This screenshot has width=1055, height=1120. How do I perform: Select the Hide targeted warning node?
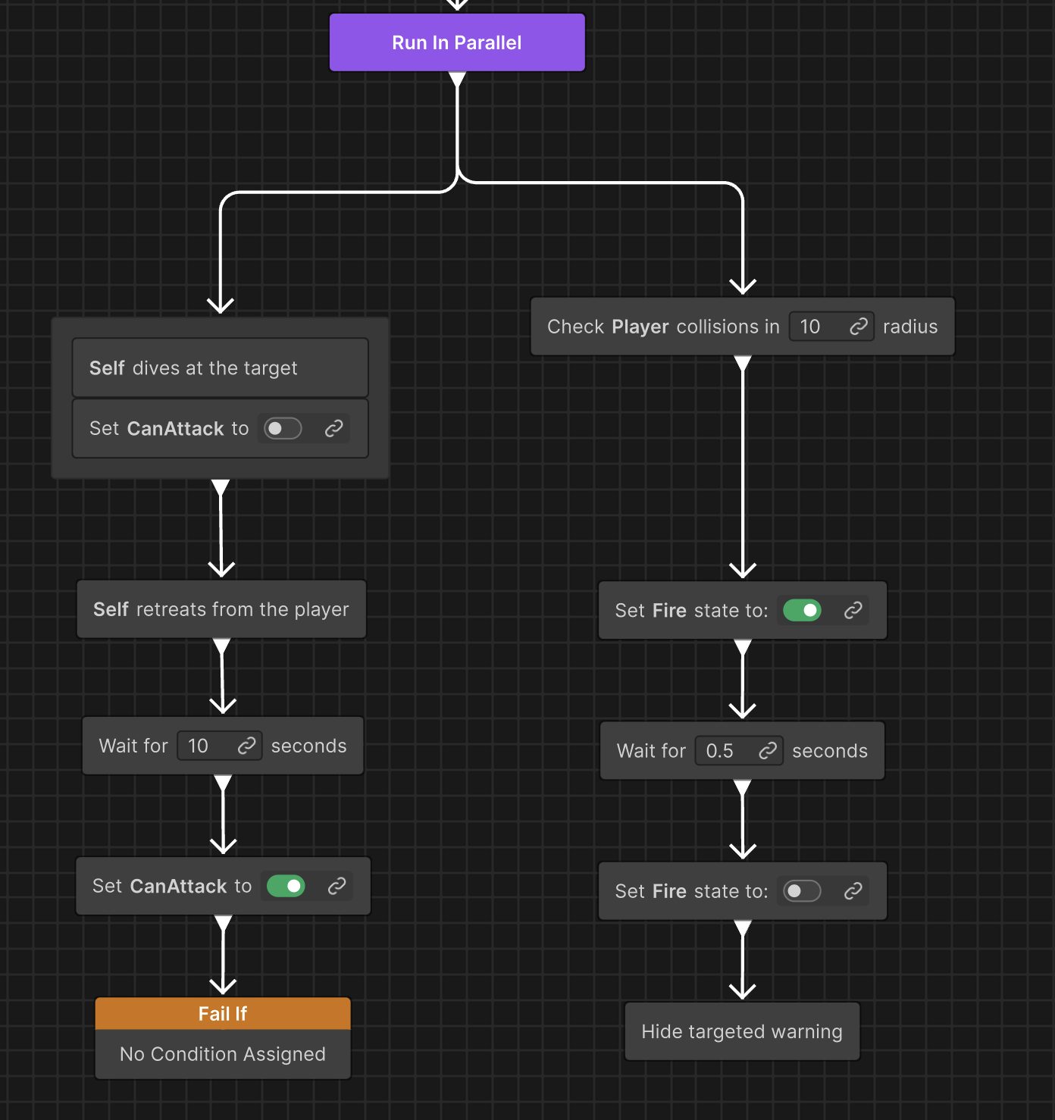pyautogui.click(x=742, y=1031)
